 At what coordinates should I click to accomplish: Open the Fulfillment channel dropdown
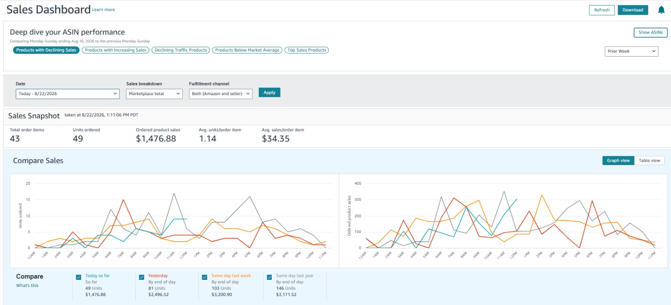[x=221, y=94]
